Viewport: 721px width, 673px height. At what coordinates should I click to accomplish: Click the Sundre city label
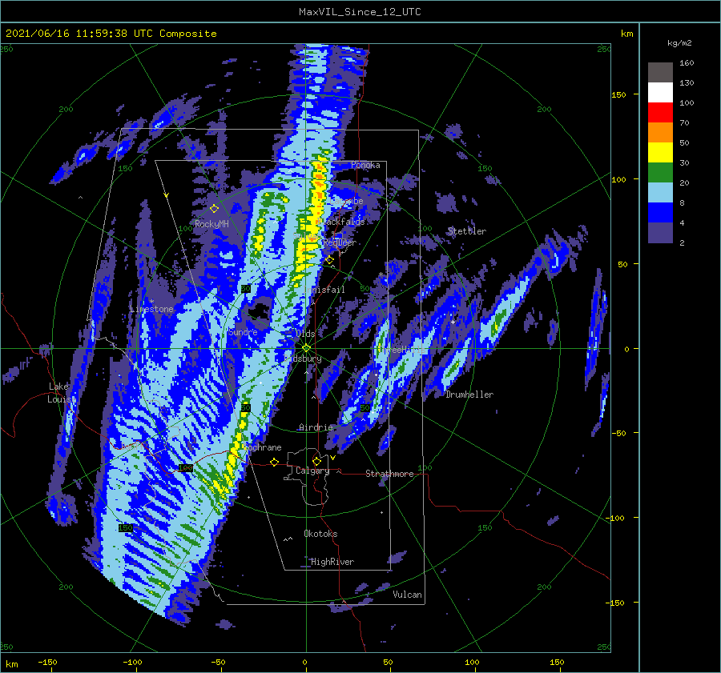(243, 331)
